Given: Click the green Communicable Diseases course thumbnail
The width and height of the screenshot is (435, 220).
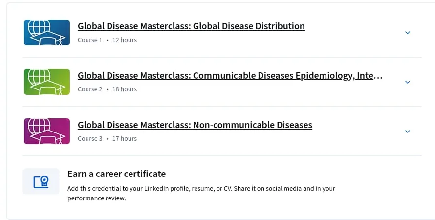Looking at the screenshot, I should (47, 82).
